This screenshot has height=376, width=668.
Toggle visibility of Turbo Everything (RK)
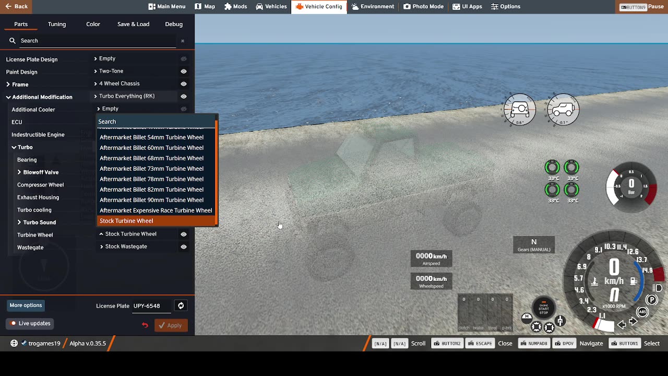184,96
